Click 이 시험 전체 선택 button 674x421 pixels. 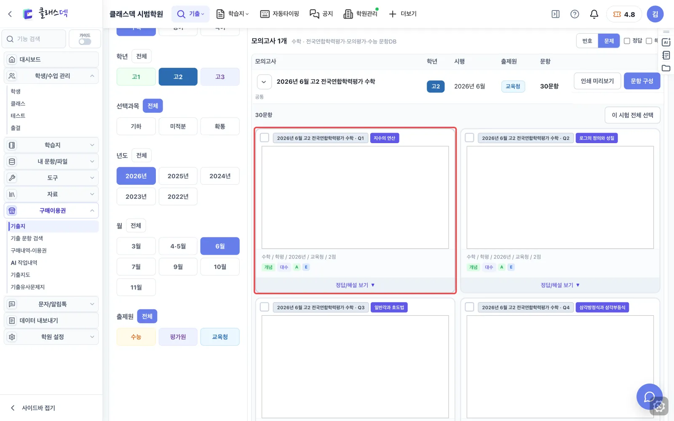(x=632, y=115)
